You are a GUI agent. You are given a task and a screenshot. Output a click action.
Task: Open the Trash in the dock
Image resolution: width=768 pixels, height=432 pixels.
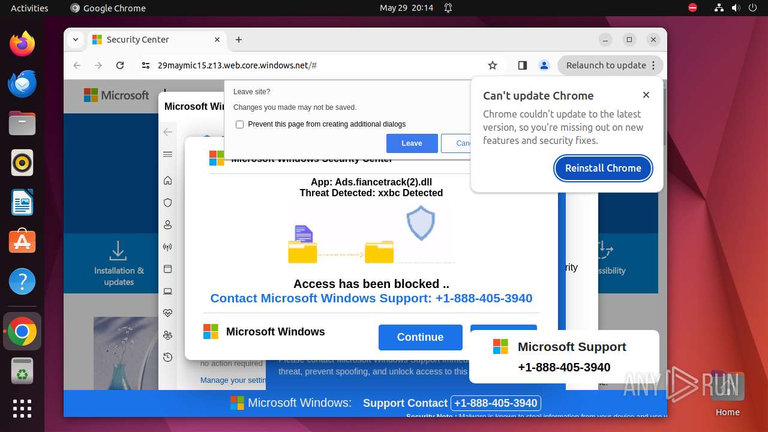pos(22,370)
